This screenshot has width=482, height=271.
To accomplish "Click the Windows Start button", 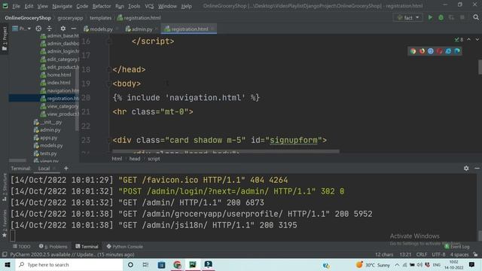I will (x=8, y=264).
